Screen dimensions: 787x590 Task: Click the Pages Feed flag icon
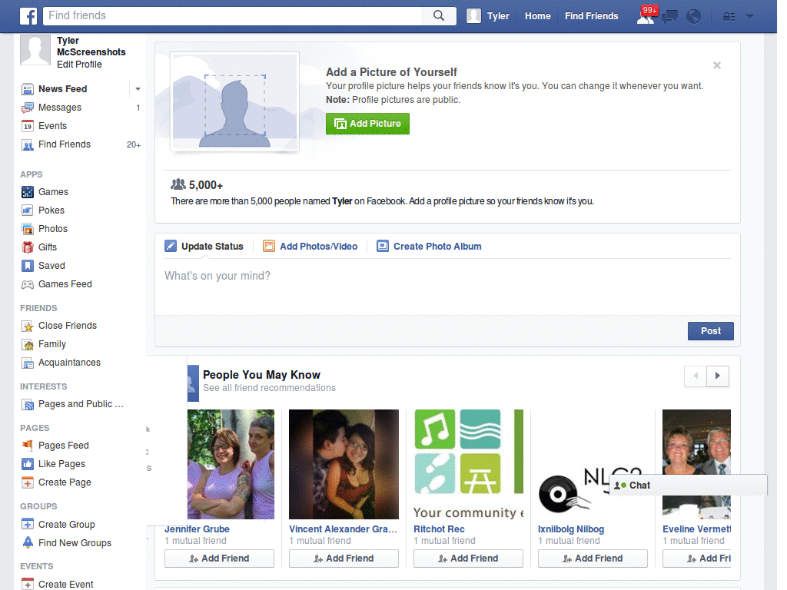pyautogui.click(x=28, y=445)
